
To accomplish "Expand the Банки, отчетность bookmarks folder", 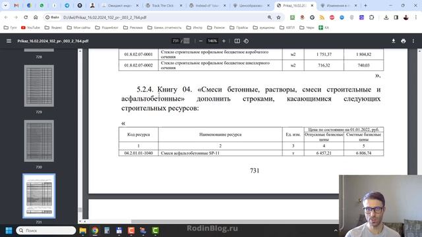I will (x=164, y=28).
